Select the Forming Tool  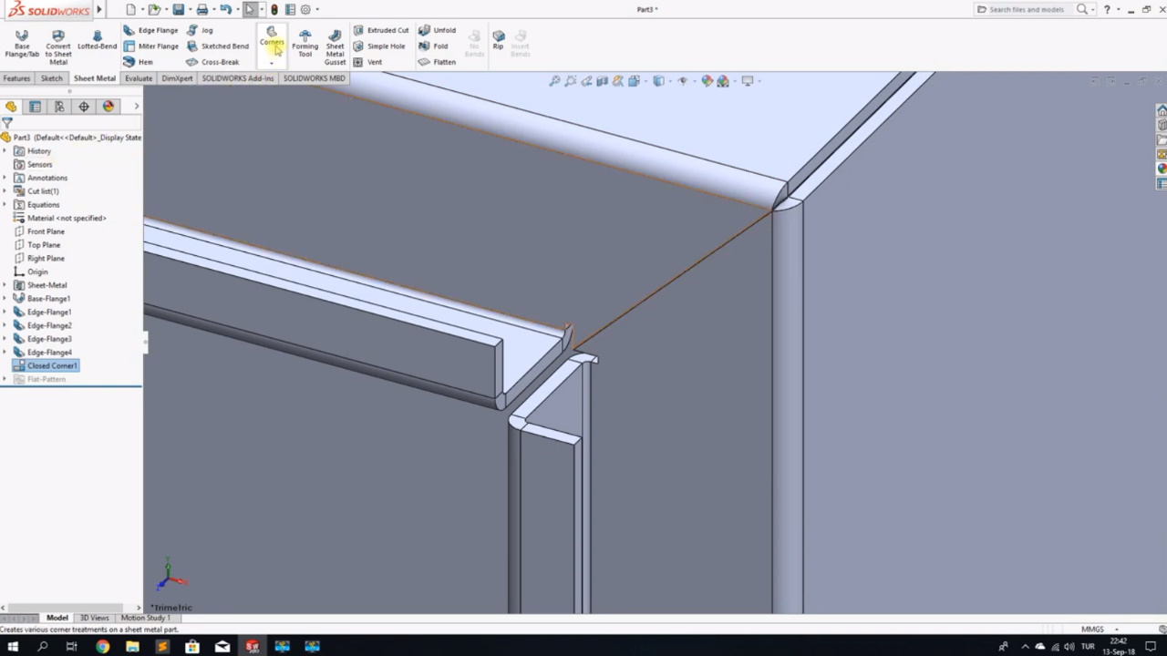click(305, 43)
